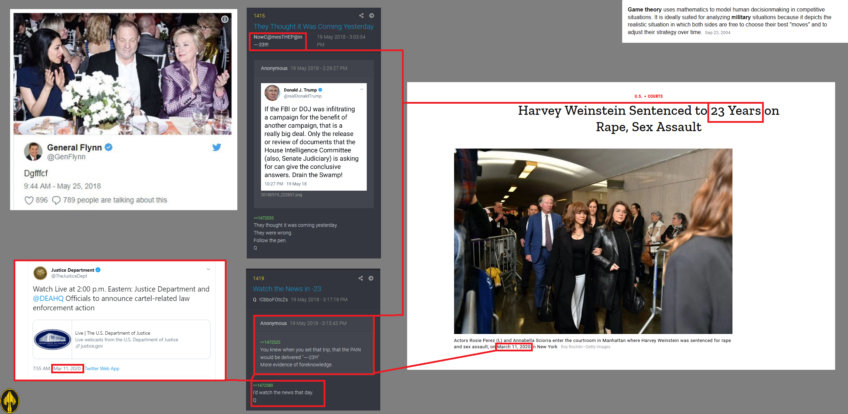Open the Weinstein courtroom photo
The height and width of the screenshot is (414, 848).
coord(593,241)
